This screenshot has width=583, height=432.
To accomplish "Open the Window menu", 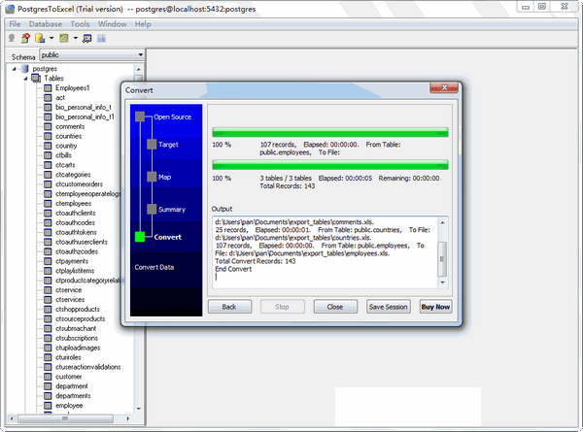I will click(113, 24).
